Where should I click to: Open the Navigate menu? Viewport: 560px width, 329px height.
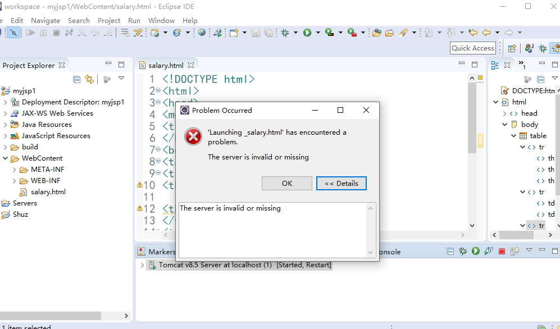(45, 21)
